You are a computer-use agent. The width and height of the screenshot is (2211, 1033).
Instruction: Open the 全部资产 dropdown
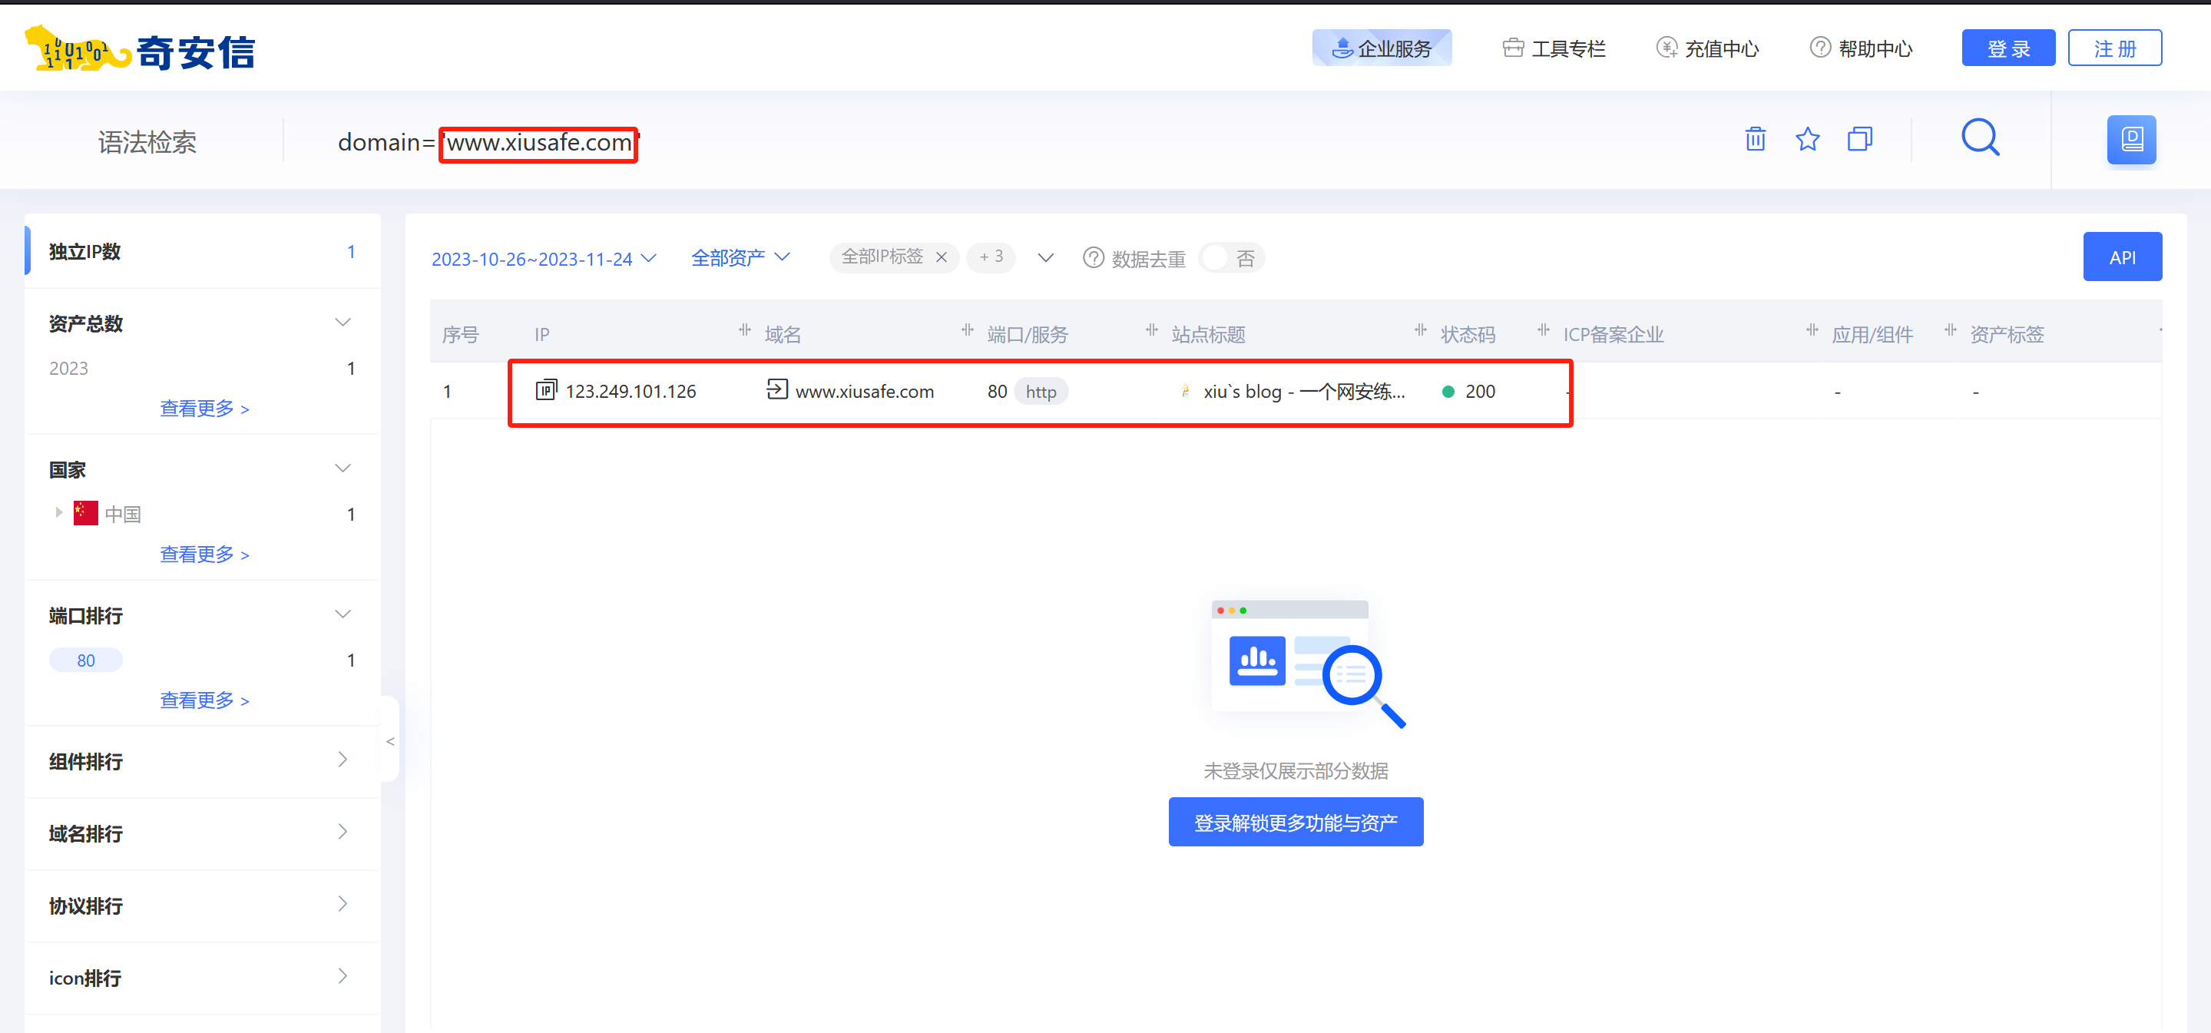tap(739, 257)
